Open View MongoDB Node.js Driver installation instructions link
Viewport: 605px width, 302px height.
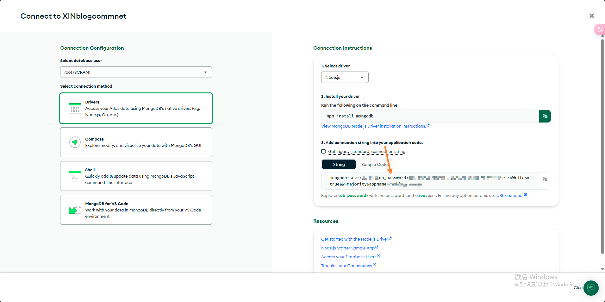(x=373, y=126)
